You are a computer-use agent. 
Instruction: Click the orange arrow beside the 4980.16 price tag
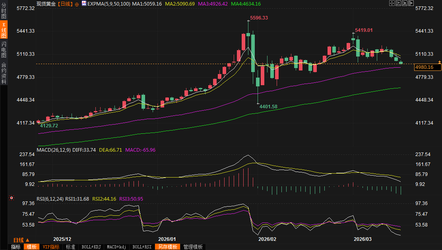tap(440, 62)
